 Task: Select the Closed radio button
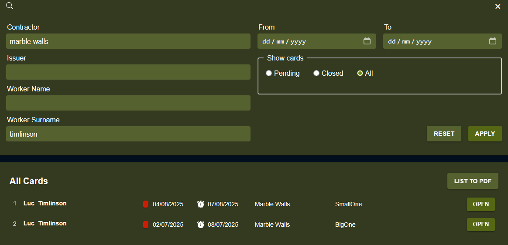pyautogui.click(x=316, y=73)
